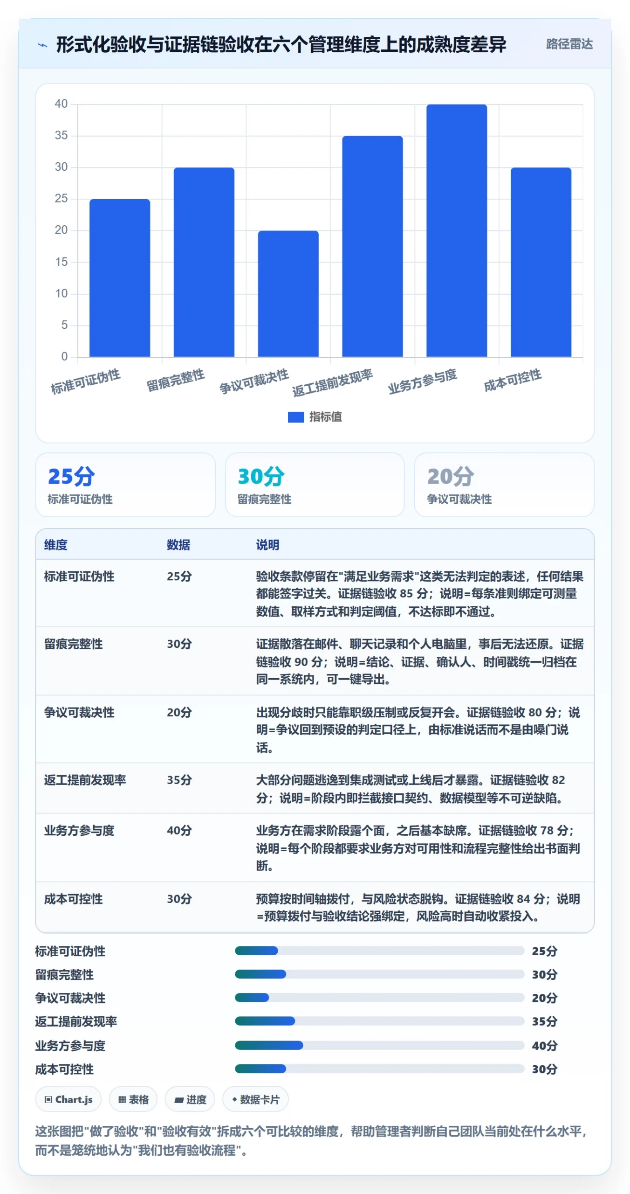This screenshot has width=630, height=1194.
Task: Click the 争议可裁决性 20分 progress bar
Action: point(379,998)
